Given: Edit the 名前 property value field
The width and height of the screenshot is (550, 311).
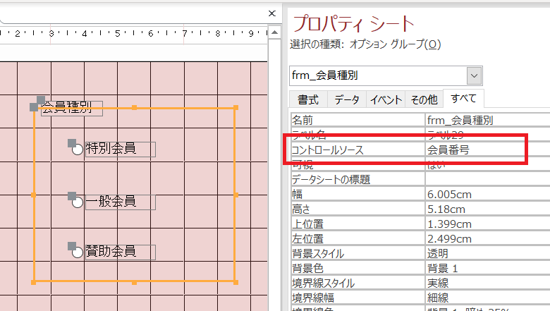Looking at the screenshot, I should click(x=487, y=121).
